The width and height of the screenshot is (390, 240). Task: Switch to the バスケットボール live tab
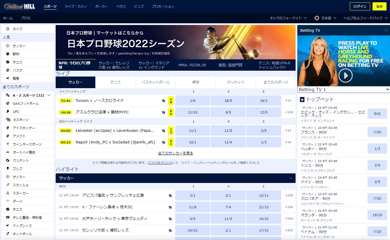pos(155,82)
